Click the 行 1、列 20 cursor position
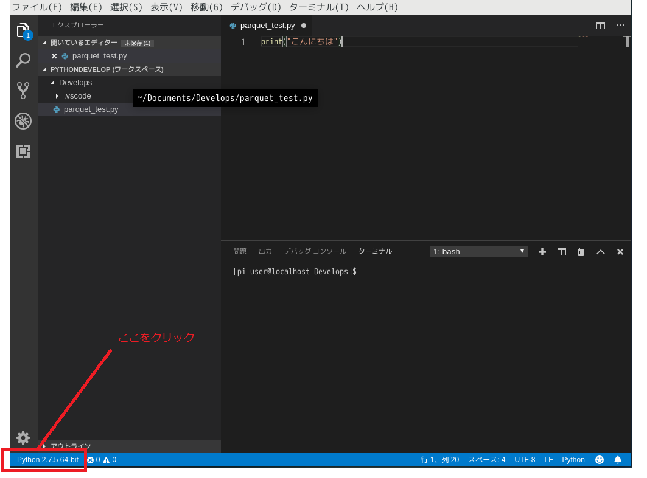 click(x=440, y=460)
